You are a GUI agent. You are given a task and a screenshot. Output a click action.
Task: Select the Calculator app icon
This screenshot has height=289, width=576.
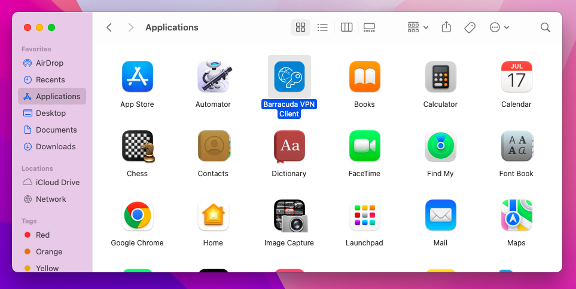440,76
